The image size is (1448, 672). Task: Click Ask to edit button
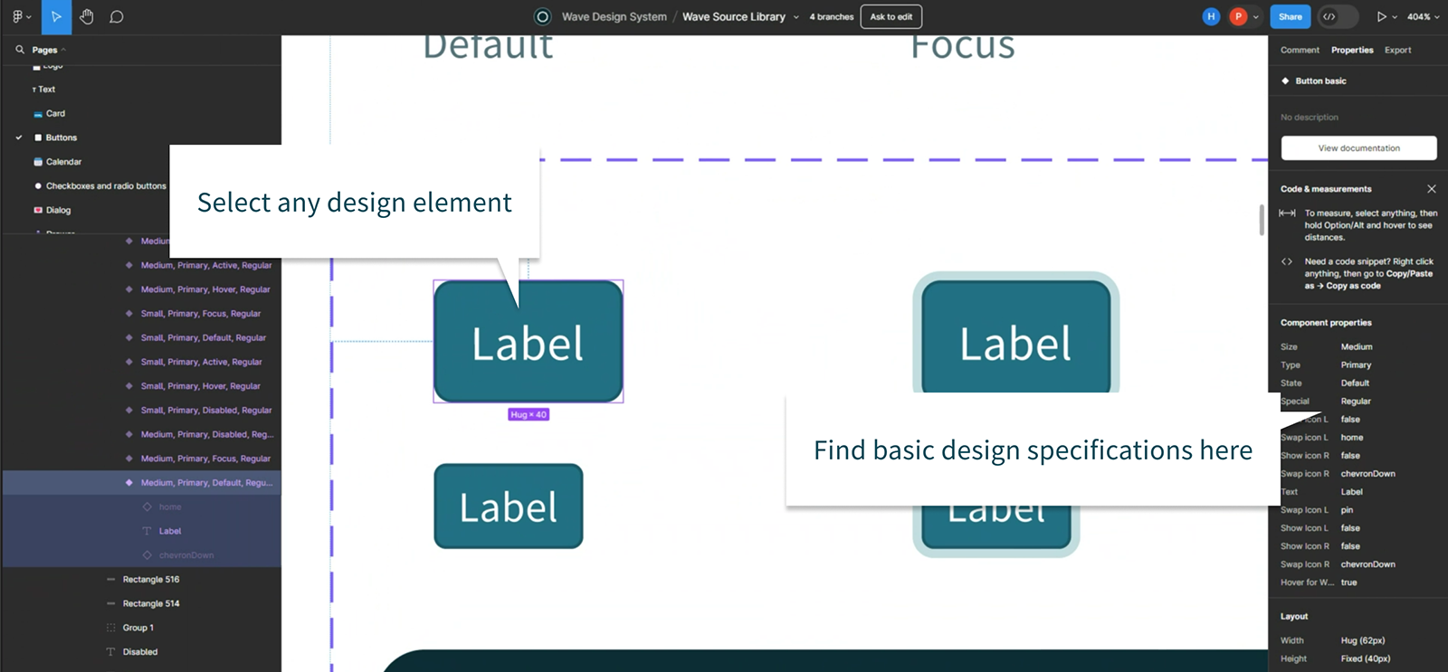[x=891, y=16]
